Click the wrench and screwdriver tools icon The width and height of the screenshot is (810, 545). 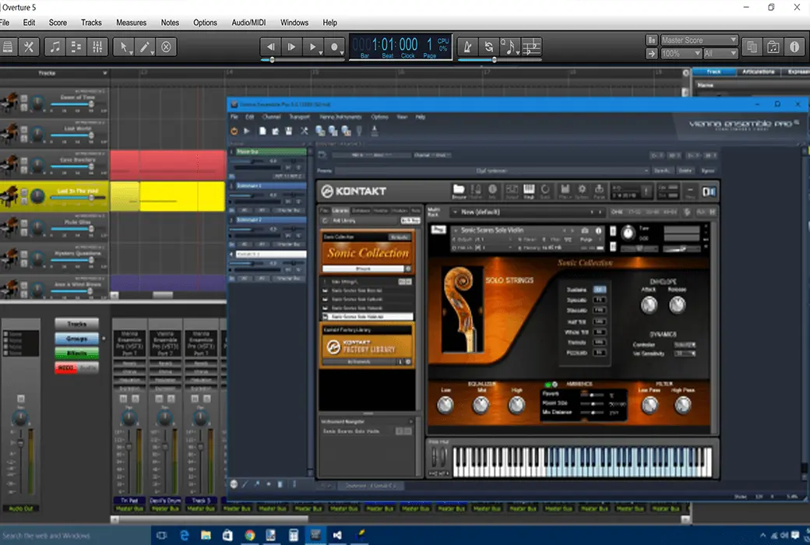click(29, 47)
